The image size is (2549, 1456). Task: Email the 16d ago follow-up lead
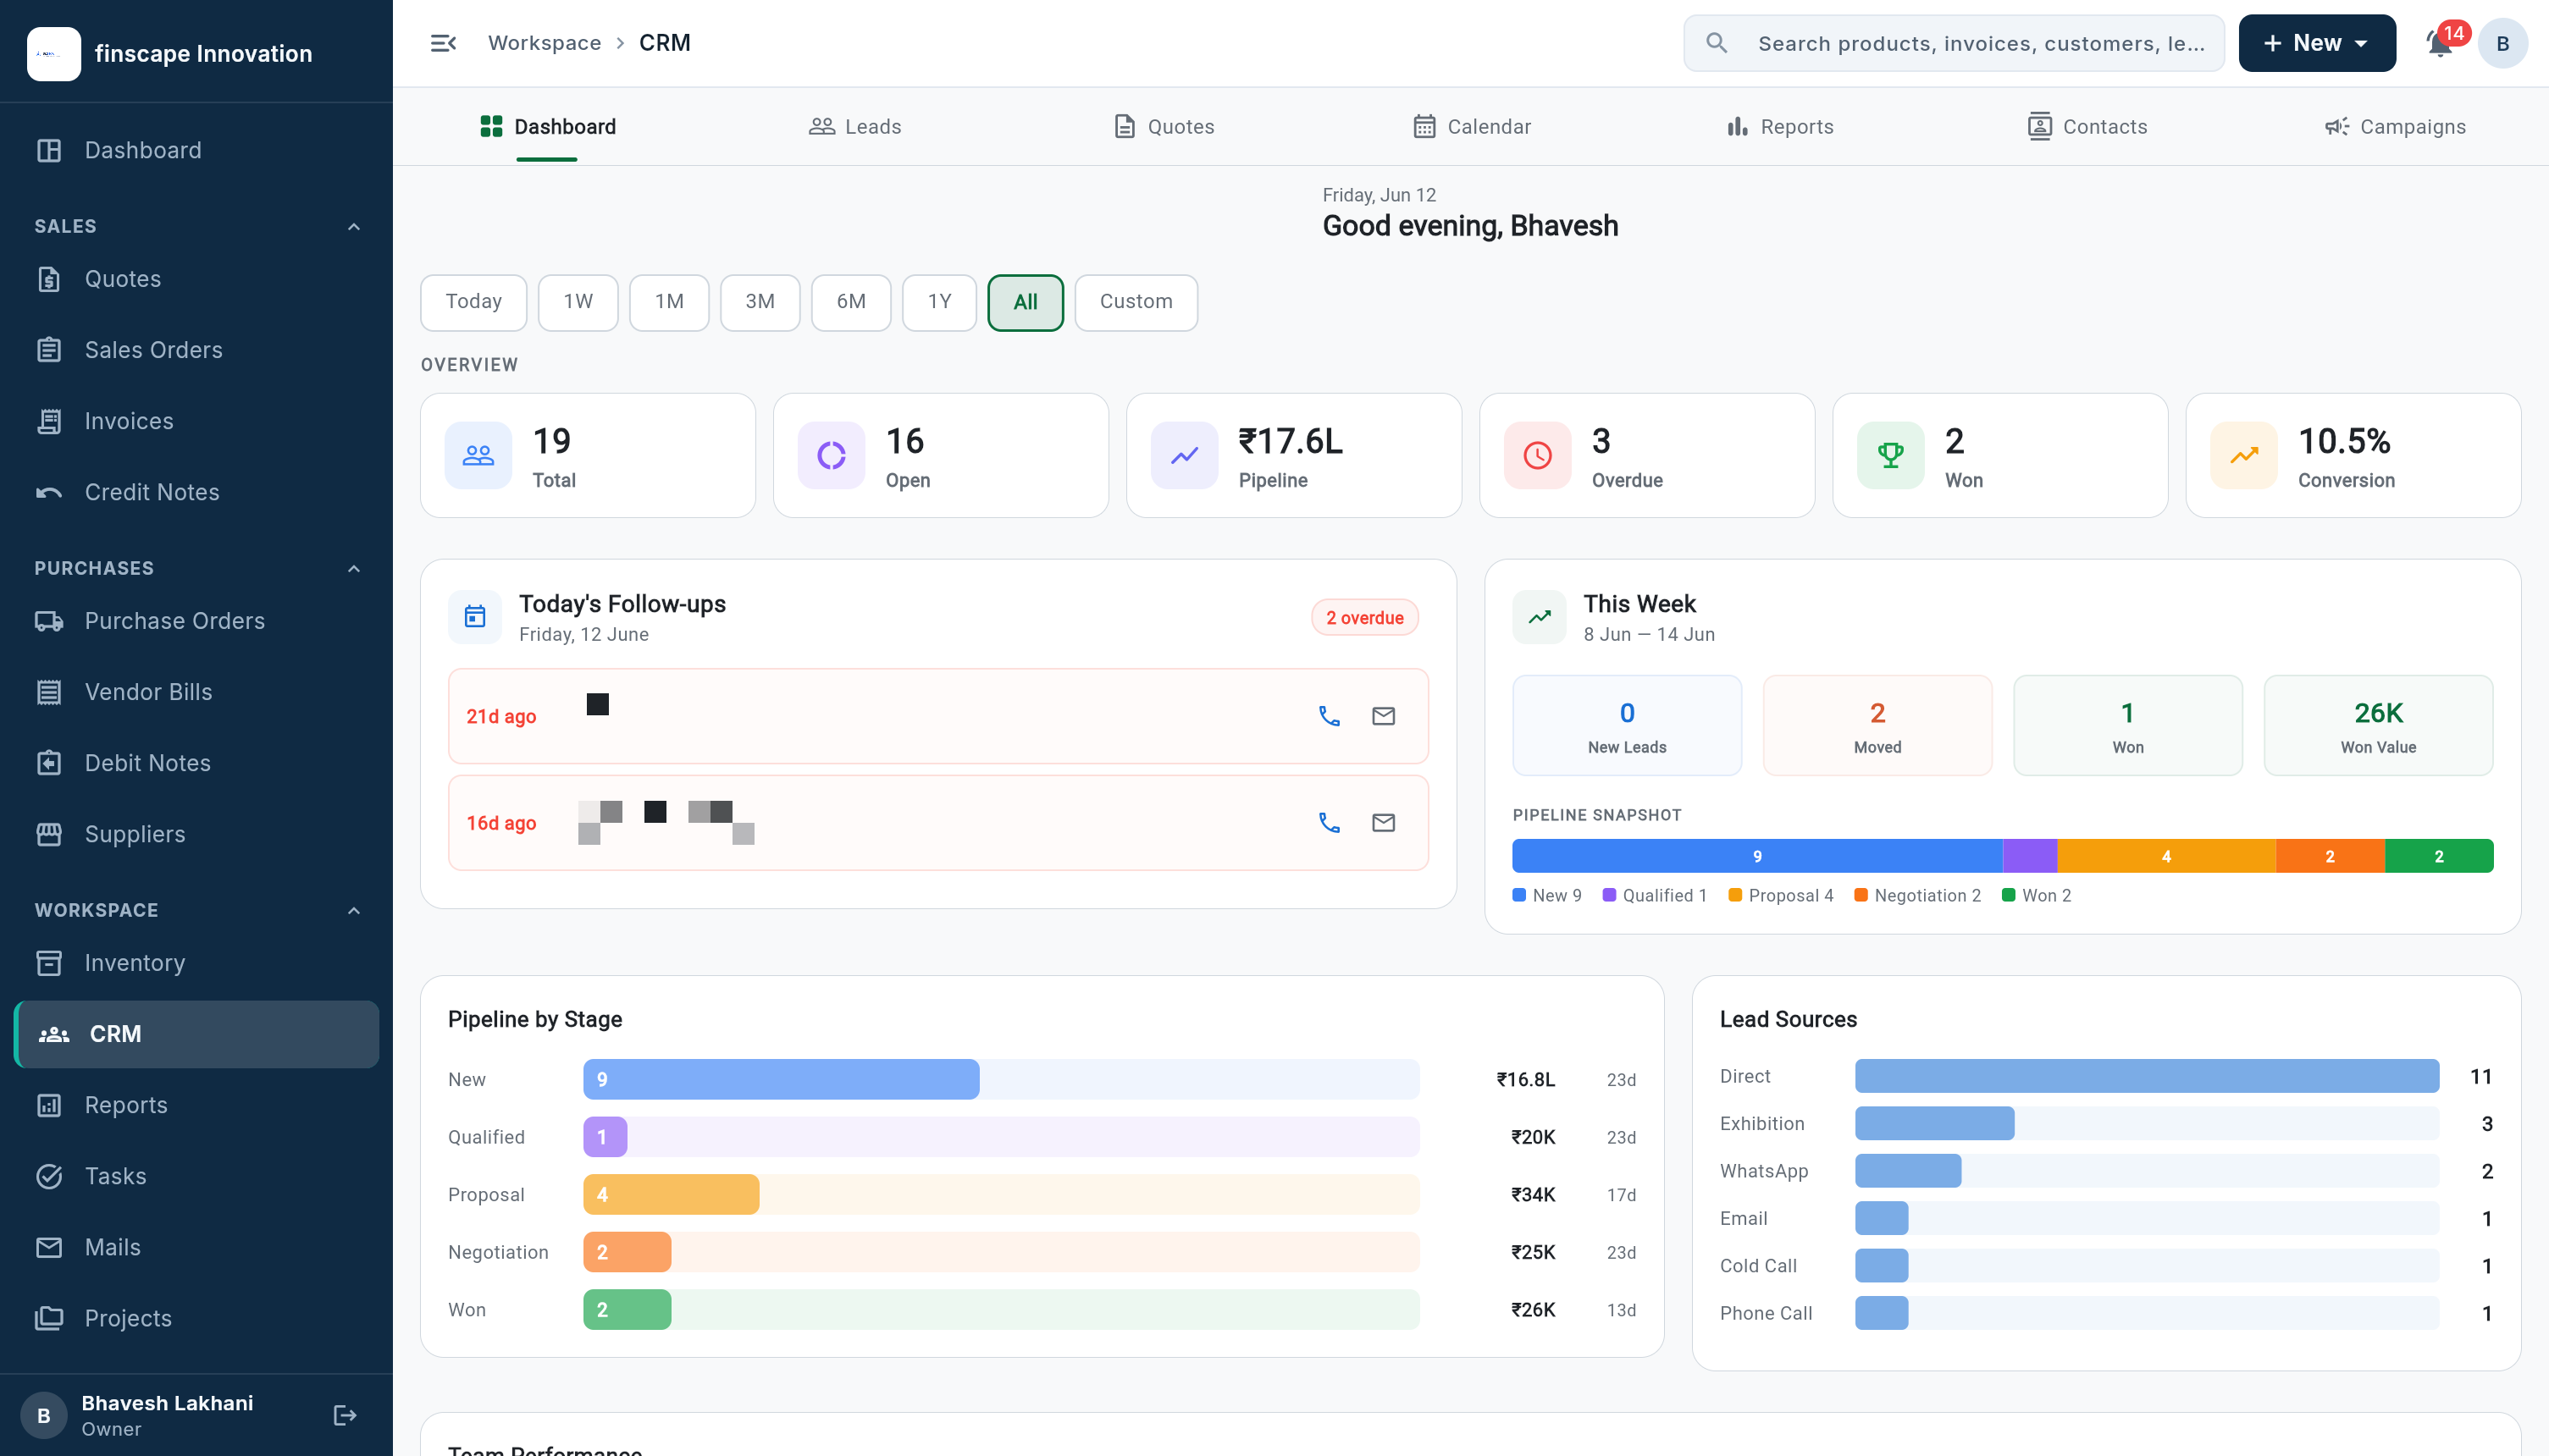click(x=1384, y=823)
